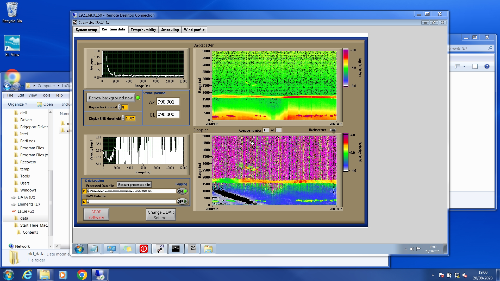
Task: Adjust Display SNR threshold stepper
Action: tap(123, 118)
